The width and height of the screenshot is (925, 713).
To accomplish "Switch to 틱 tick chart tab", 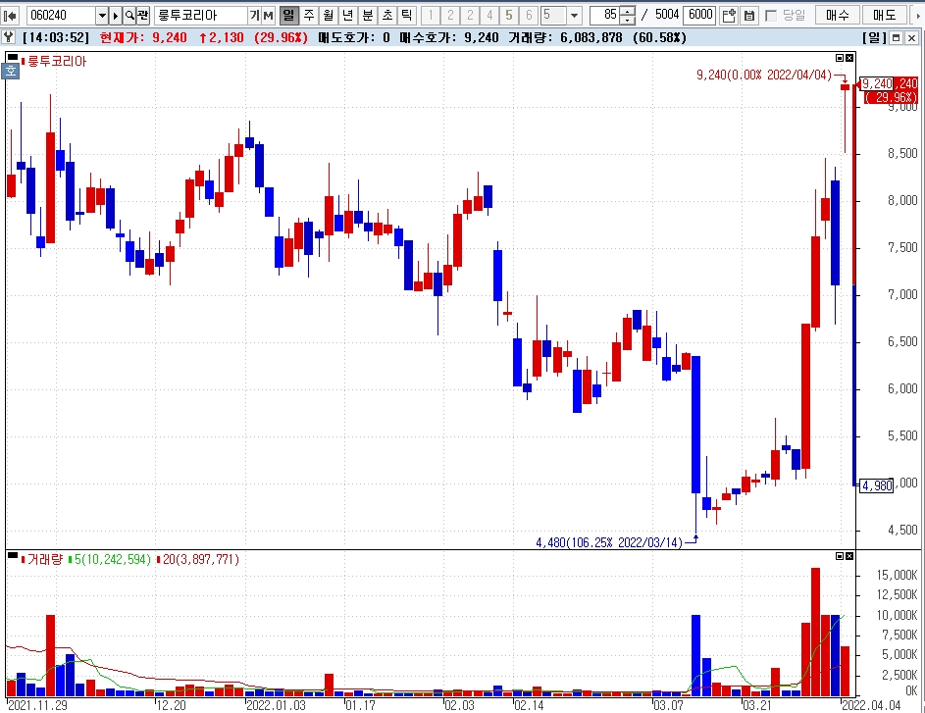I will pyautogui.click(x=406, y=15).
